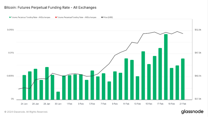Click the '24 Jan' date label
This screenshot has height=117, width=208.
pos(24,104)
